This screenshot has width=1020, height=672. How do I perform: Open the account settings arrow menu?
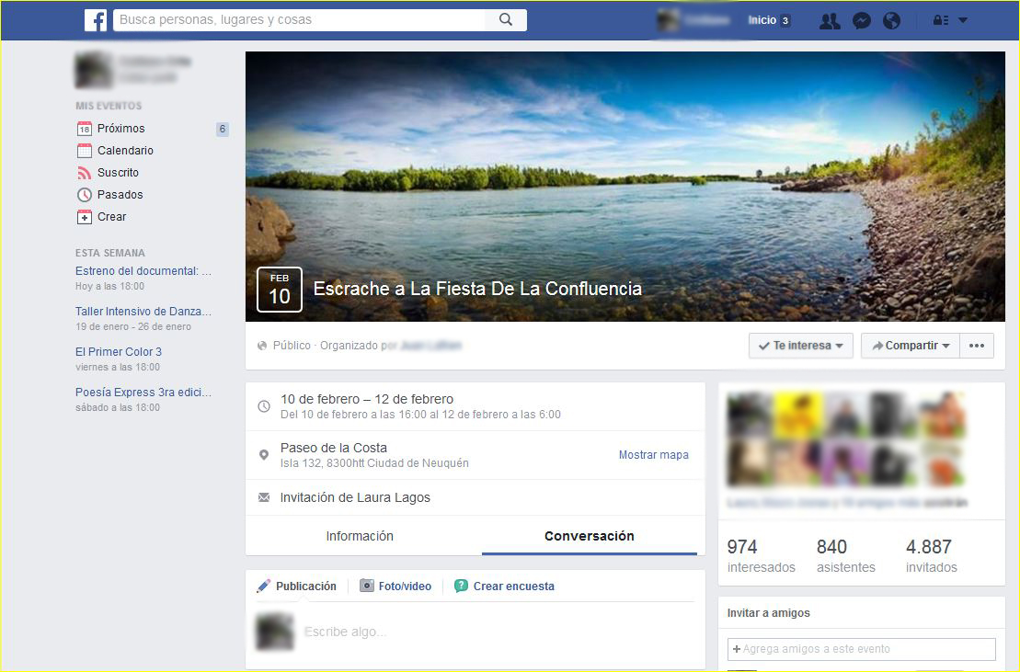963,20
